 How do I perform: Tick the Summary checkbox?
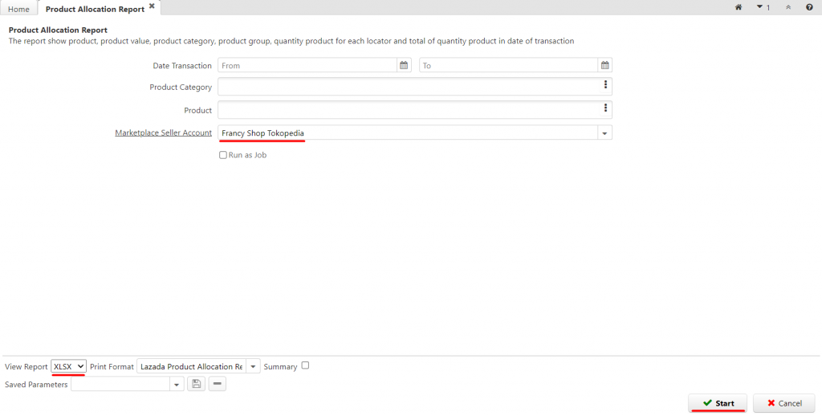click(x=305, y=365)
